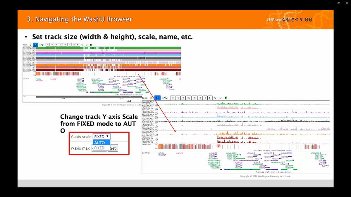Screen dimensions: 351x197
Task: Toggle the checkbox beside lower toolbar magnifier
Action: point(163,98)
